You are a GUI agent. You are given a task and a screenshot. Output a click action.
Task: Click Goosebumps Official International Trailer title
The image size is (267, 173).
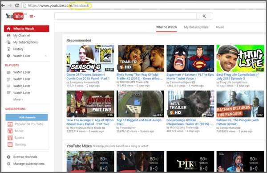pyautogui.click(x=190, y=122)
